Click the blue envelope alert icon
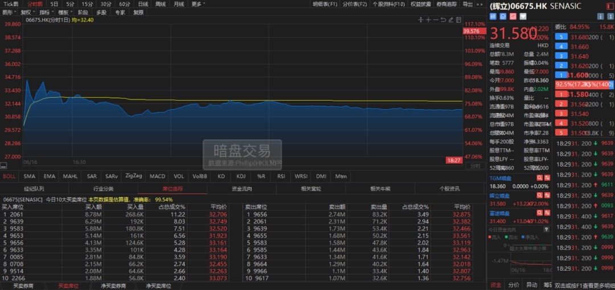The height and width of the screenshot is (290, 615). click(503, 16)
